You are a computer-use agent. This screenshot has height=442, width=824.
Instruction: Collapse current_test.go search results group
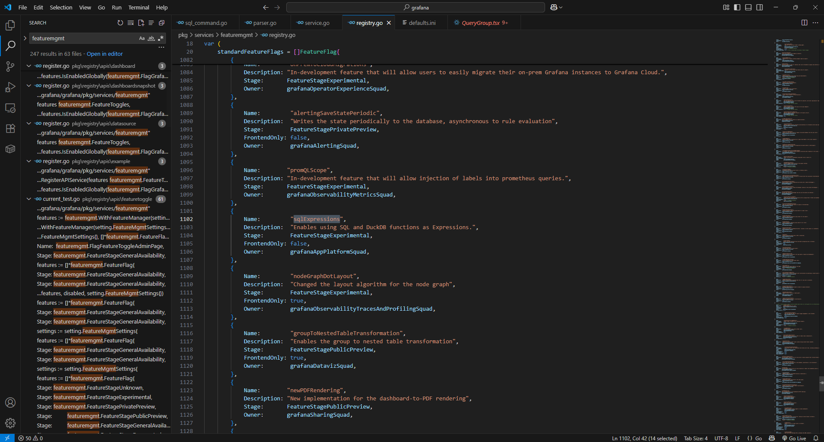point(29,199)
